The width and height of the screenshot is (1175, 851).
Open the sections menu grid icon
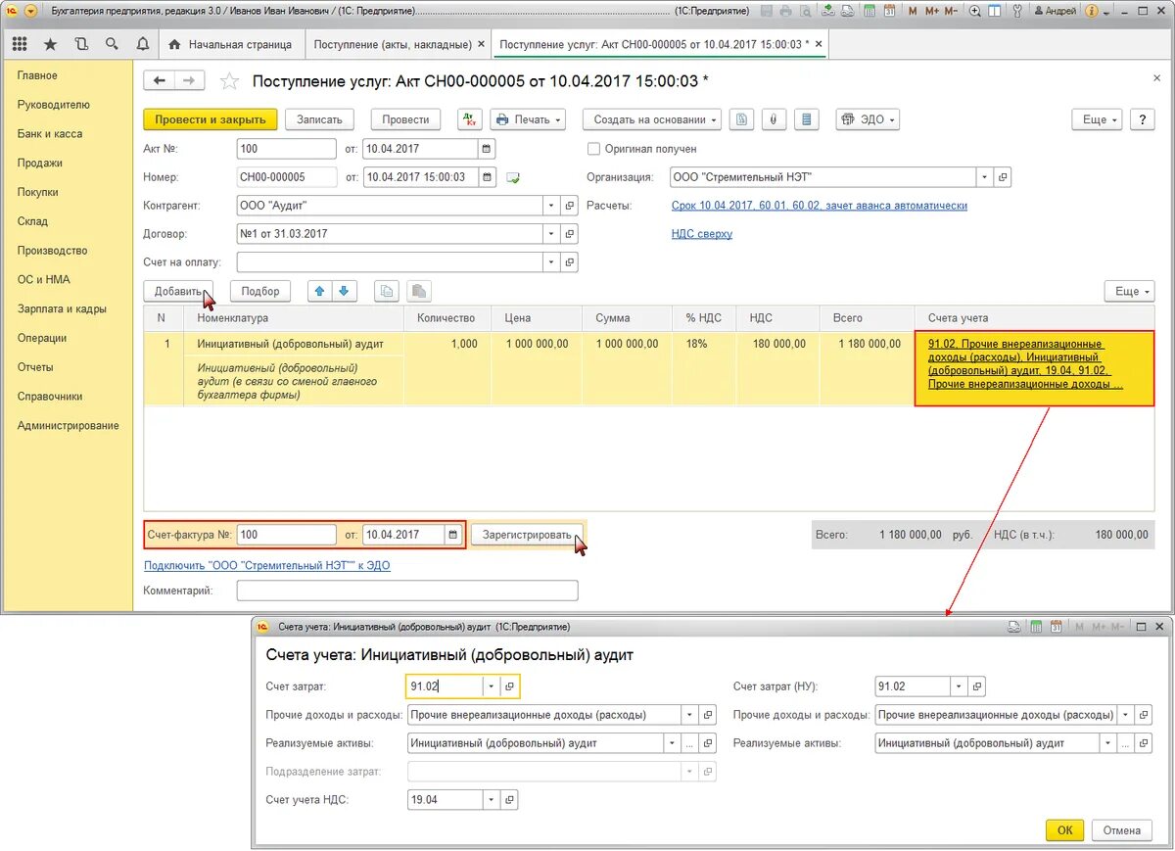19,45
